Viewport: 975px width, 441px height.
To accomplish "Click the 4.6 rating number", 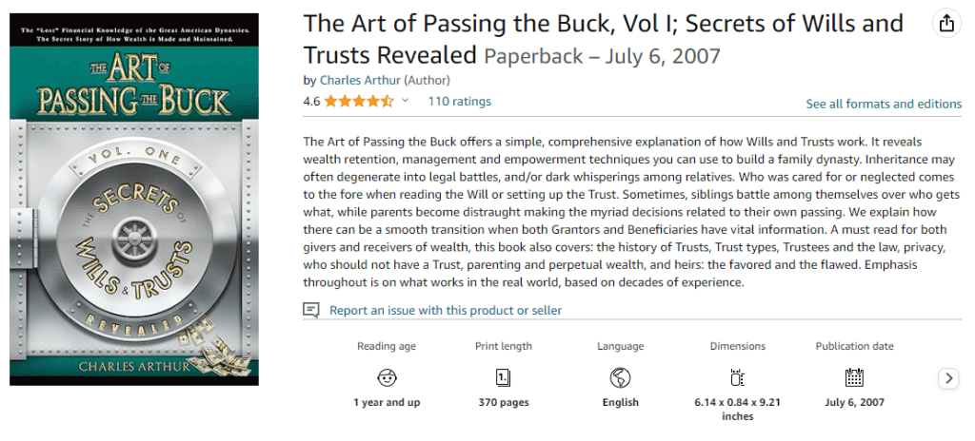I will 311,101.
